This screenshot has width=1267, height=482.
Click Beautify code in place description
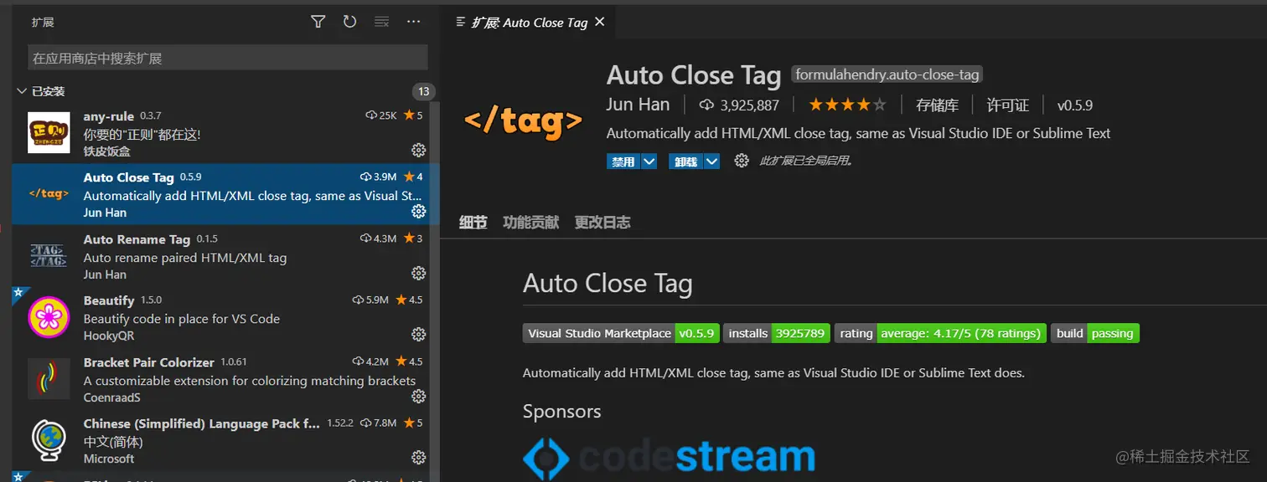pyautogui.click(x=182, y=319)
